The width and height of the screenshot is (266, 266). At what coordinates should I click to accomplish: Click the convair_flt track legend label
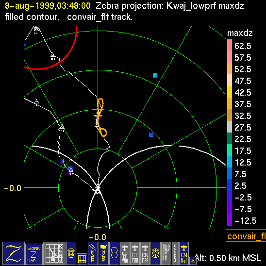(247, 236)
